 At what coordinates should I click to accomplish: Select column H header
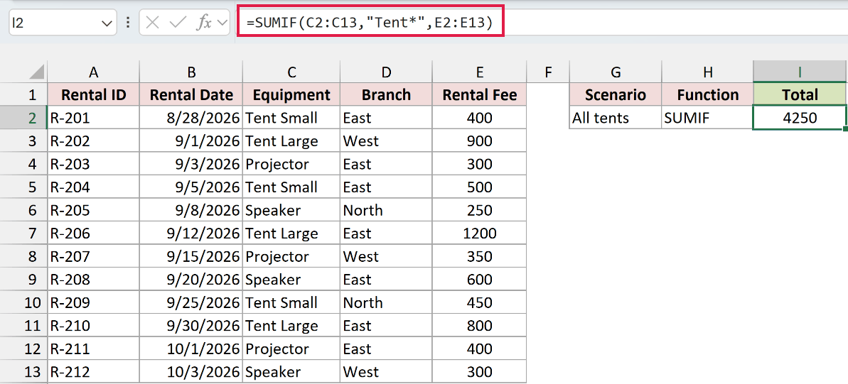coord(707,72)
